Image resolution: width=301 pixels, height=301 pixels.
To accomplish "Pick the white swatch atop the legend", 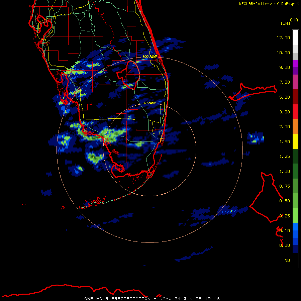I will tap(295, 37).
